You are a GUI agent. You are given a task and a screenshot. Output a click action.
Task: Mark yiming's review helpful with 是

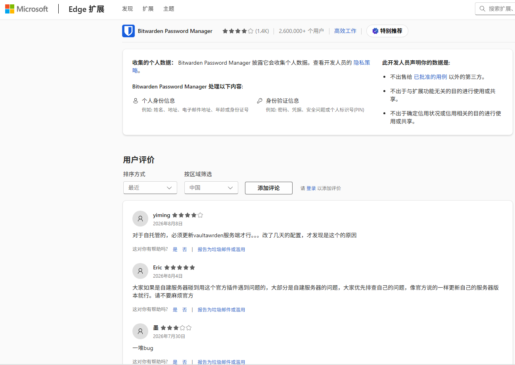click(x=175, y=250)
